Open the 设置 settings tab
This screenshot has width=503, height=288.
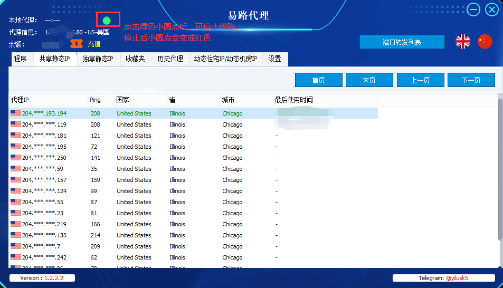pos(275,59)
